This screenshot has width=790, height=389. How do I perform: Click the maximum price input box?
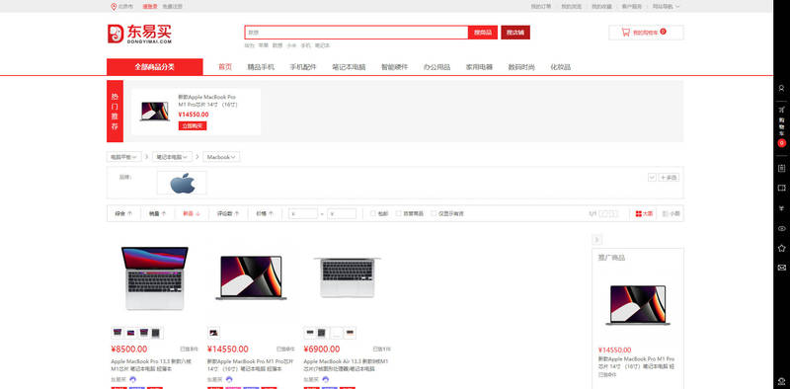pyautogui.click(x=342, y=213)
